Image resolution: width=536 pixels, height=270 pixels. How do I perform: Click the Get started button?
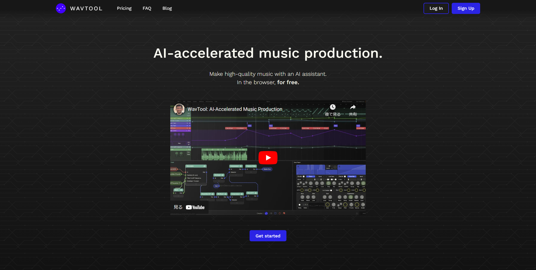coord(268,236)
